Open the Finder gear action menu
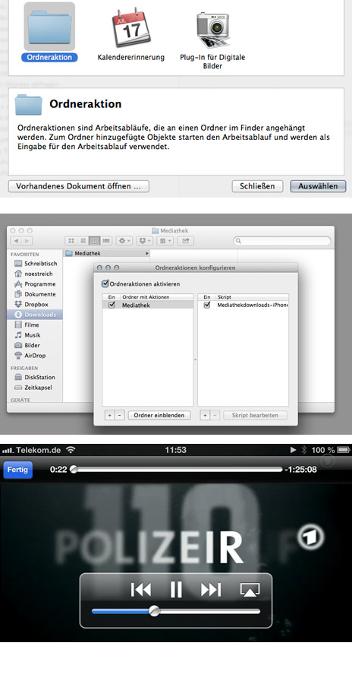The image size is (352, 684). pyautogui.click(x=124, y=241)
